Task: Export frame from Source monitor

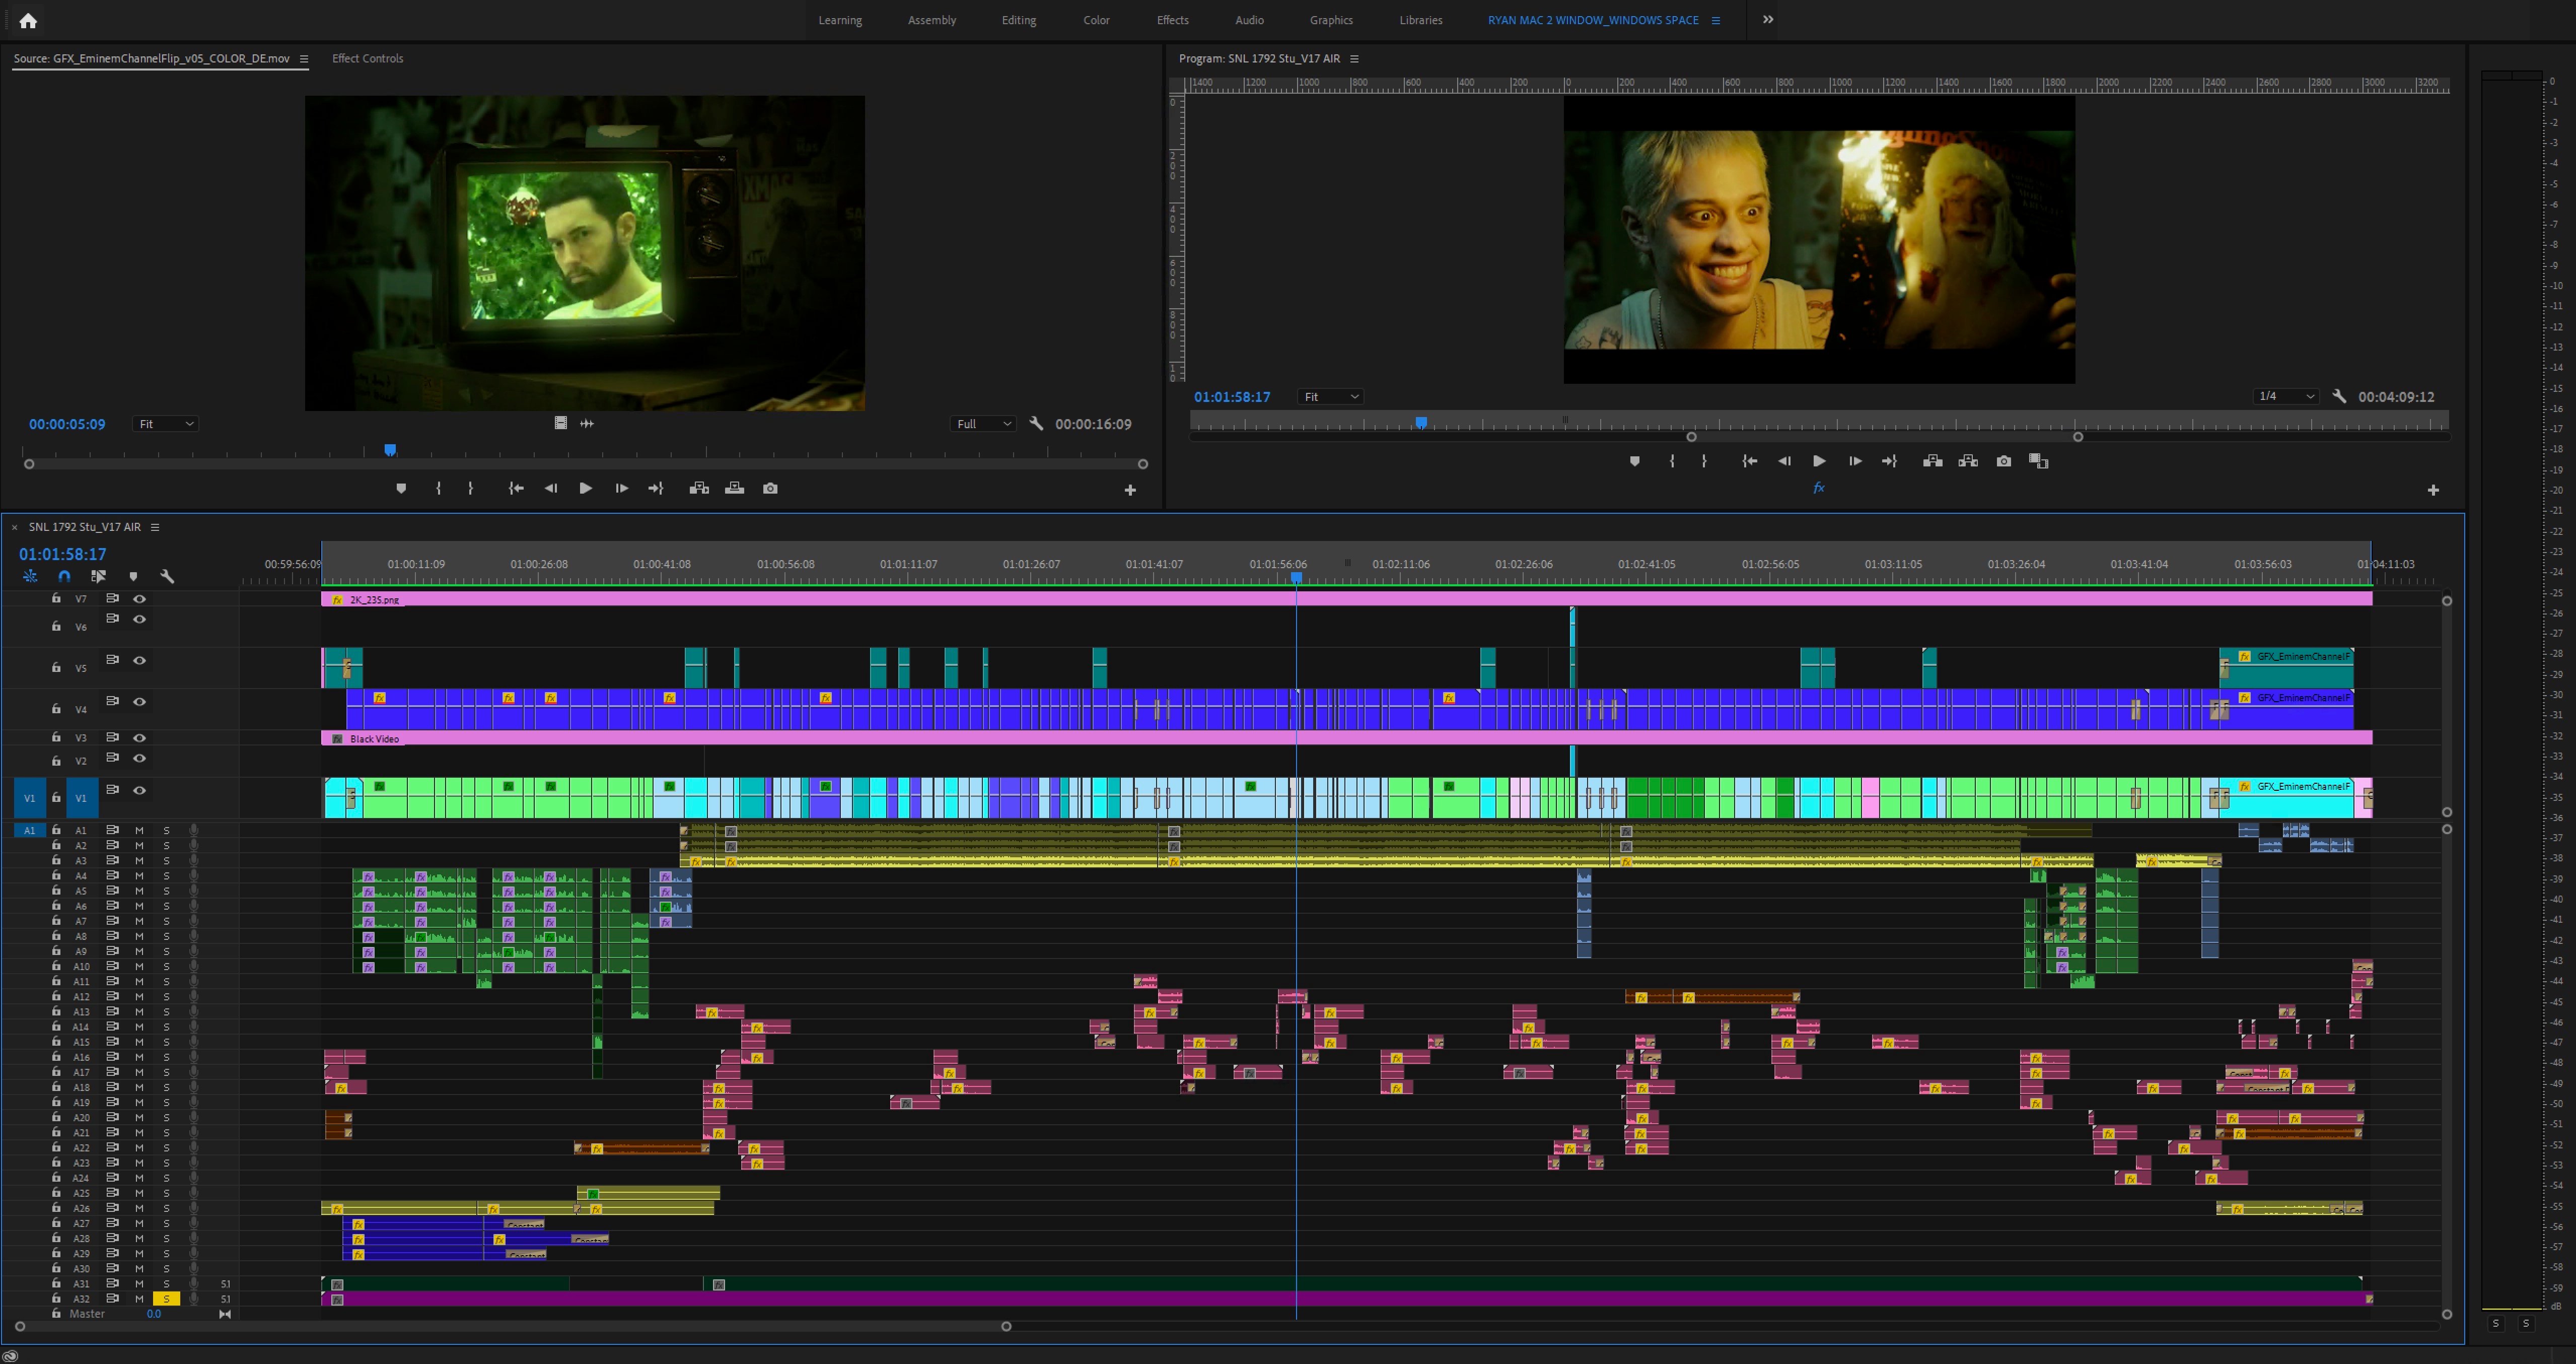Action: tap(770, 488)
